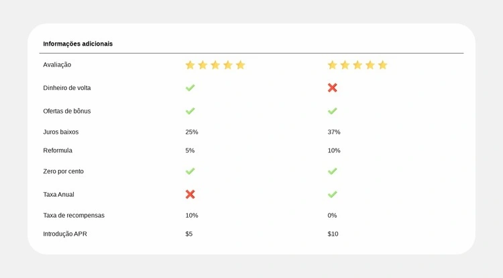Screen dimensions: 503x278
Task: Click the Avaliação row label
Action: [x=57, y=65]
